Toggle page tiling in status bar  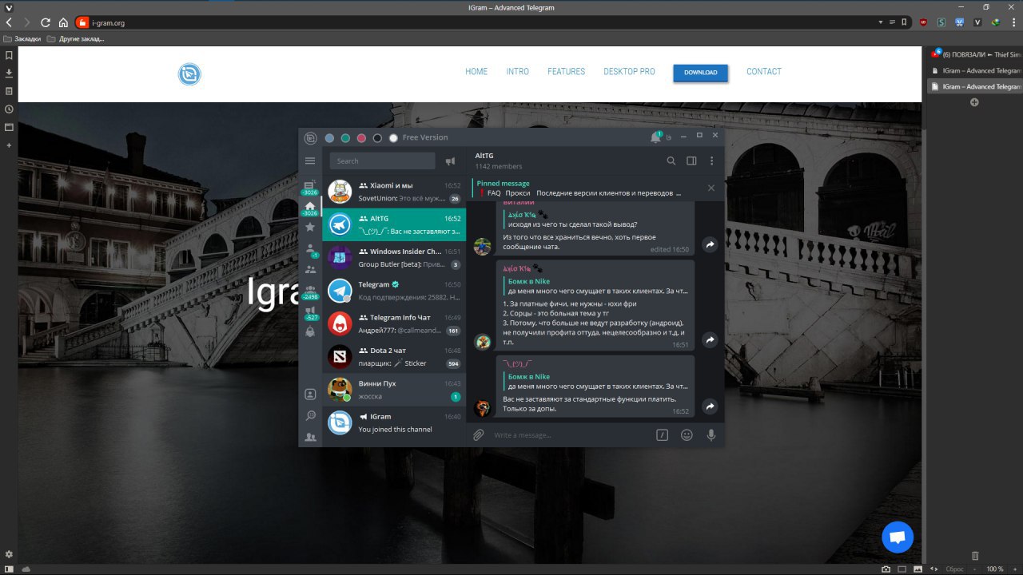(902, 569)
